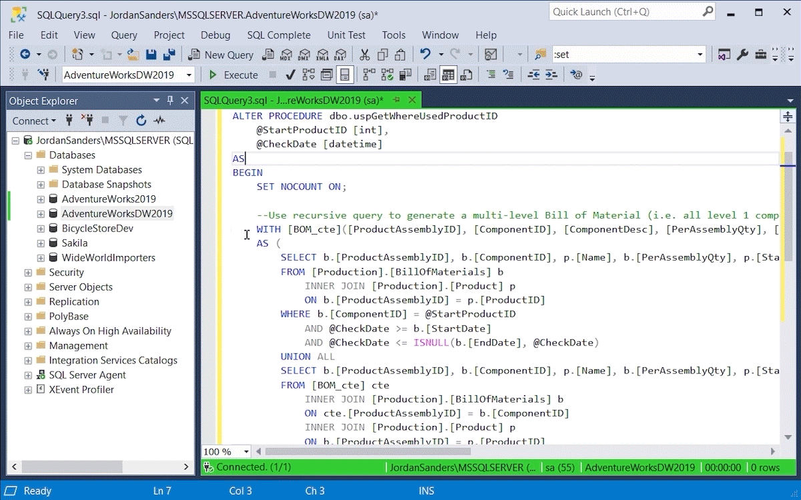Open Activity Monitor from Object Explorer
801x500 pixels.
(159, 121)
